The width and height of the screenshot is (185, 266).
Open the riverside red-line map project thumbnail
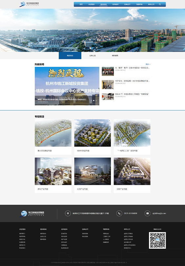pos(53,133)
